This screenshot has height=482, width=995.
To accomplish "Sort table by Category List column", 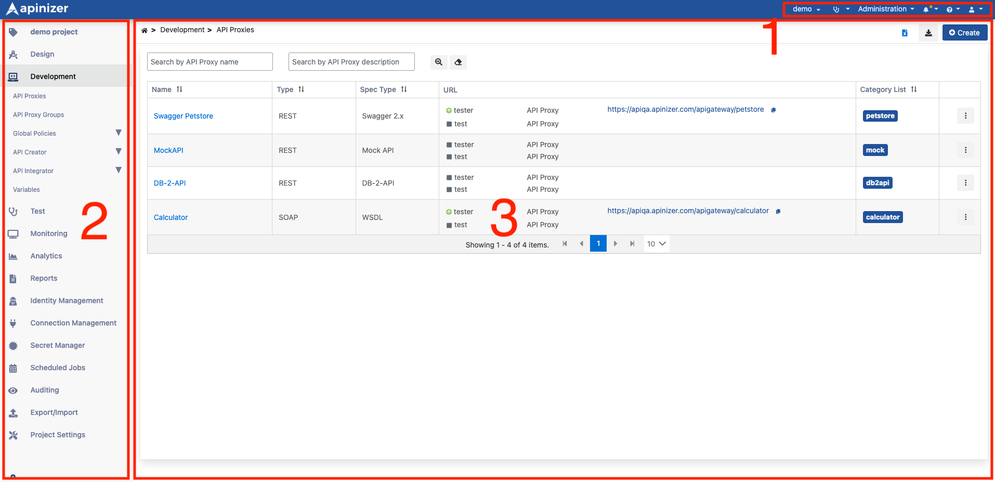I will click(x=914, y=89).
